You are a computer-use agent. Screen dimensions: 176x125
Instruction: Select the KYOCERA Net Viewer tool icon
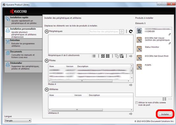(x=139, y=40)
